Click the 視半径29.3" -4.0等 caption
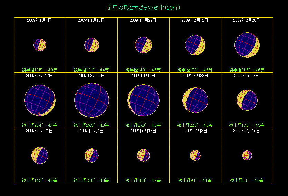The width and height of the screenshot is (288, 196). 91,125
